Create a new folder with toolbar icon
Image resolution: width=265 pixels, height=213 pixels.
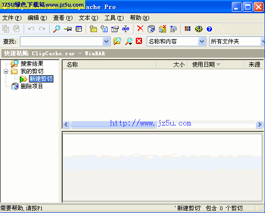click(93, 29)
